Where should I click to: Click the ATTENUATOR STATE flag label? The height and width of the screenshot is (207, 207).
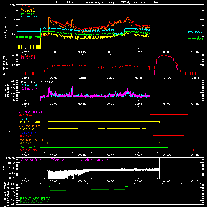coord(31,112)
